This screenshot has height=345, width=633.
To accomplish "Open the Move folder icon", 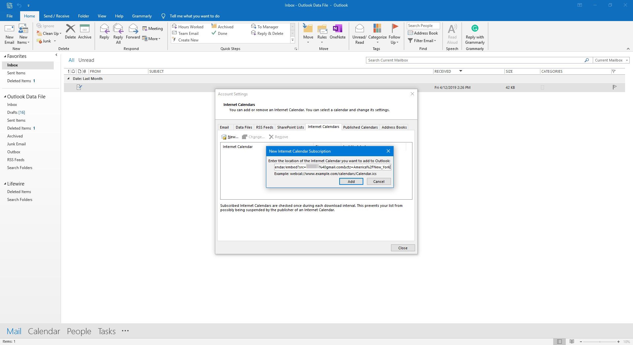I will click(x=308, y=29).
